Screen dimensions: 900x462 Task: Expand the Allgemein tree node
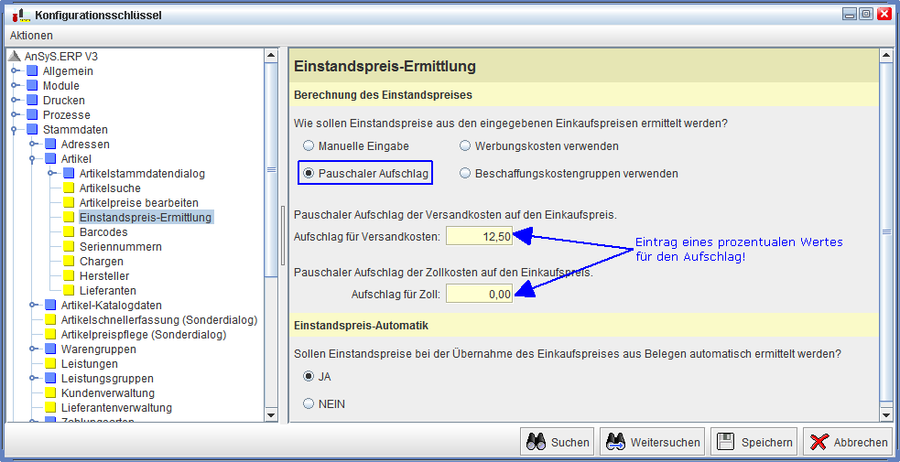(x=15, y=71)
